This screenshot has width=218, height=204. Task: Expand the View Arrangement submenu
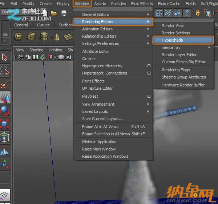tap(113, 104)
